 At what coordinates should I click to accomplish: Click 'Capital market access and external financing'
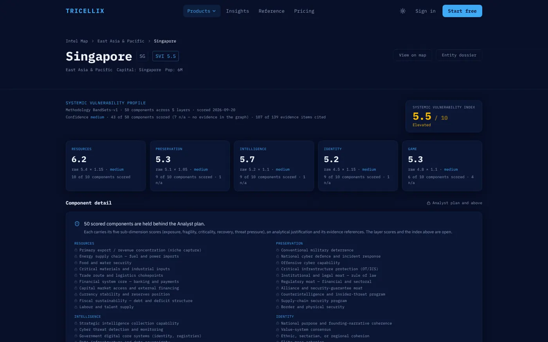[129, 288]
